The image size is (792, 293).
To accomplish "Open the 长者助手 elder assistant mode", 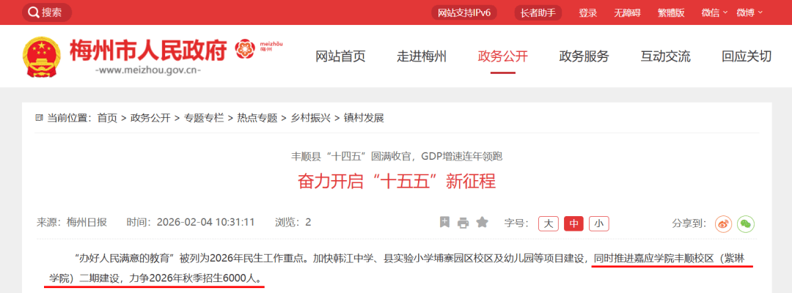I will tap(538, 12).
